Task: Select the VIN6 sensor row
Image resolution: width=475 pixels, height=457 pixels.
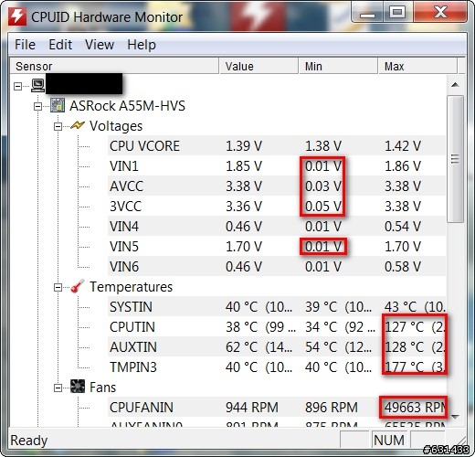Action: [277, 266]
